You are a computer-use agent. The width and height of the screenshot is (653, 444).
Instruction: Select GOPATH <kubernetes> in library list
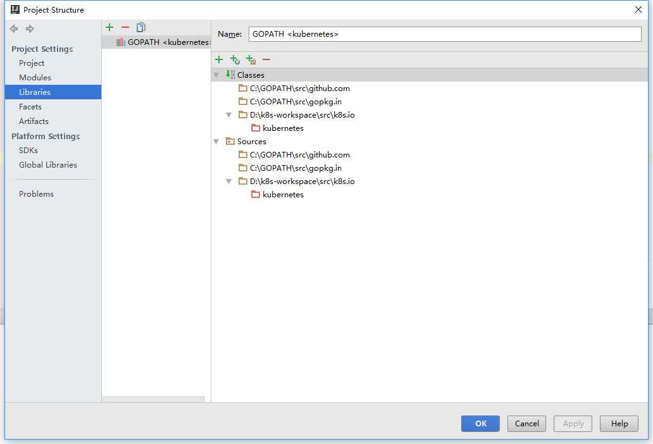156,42
